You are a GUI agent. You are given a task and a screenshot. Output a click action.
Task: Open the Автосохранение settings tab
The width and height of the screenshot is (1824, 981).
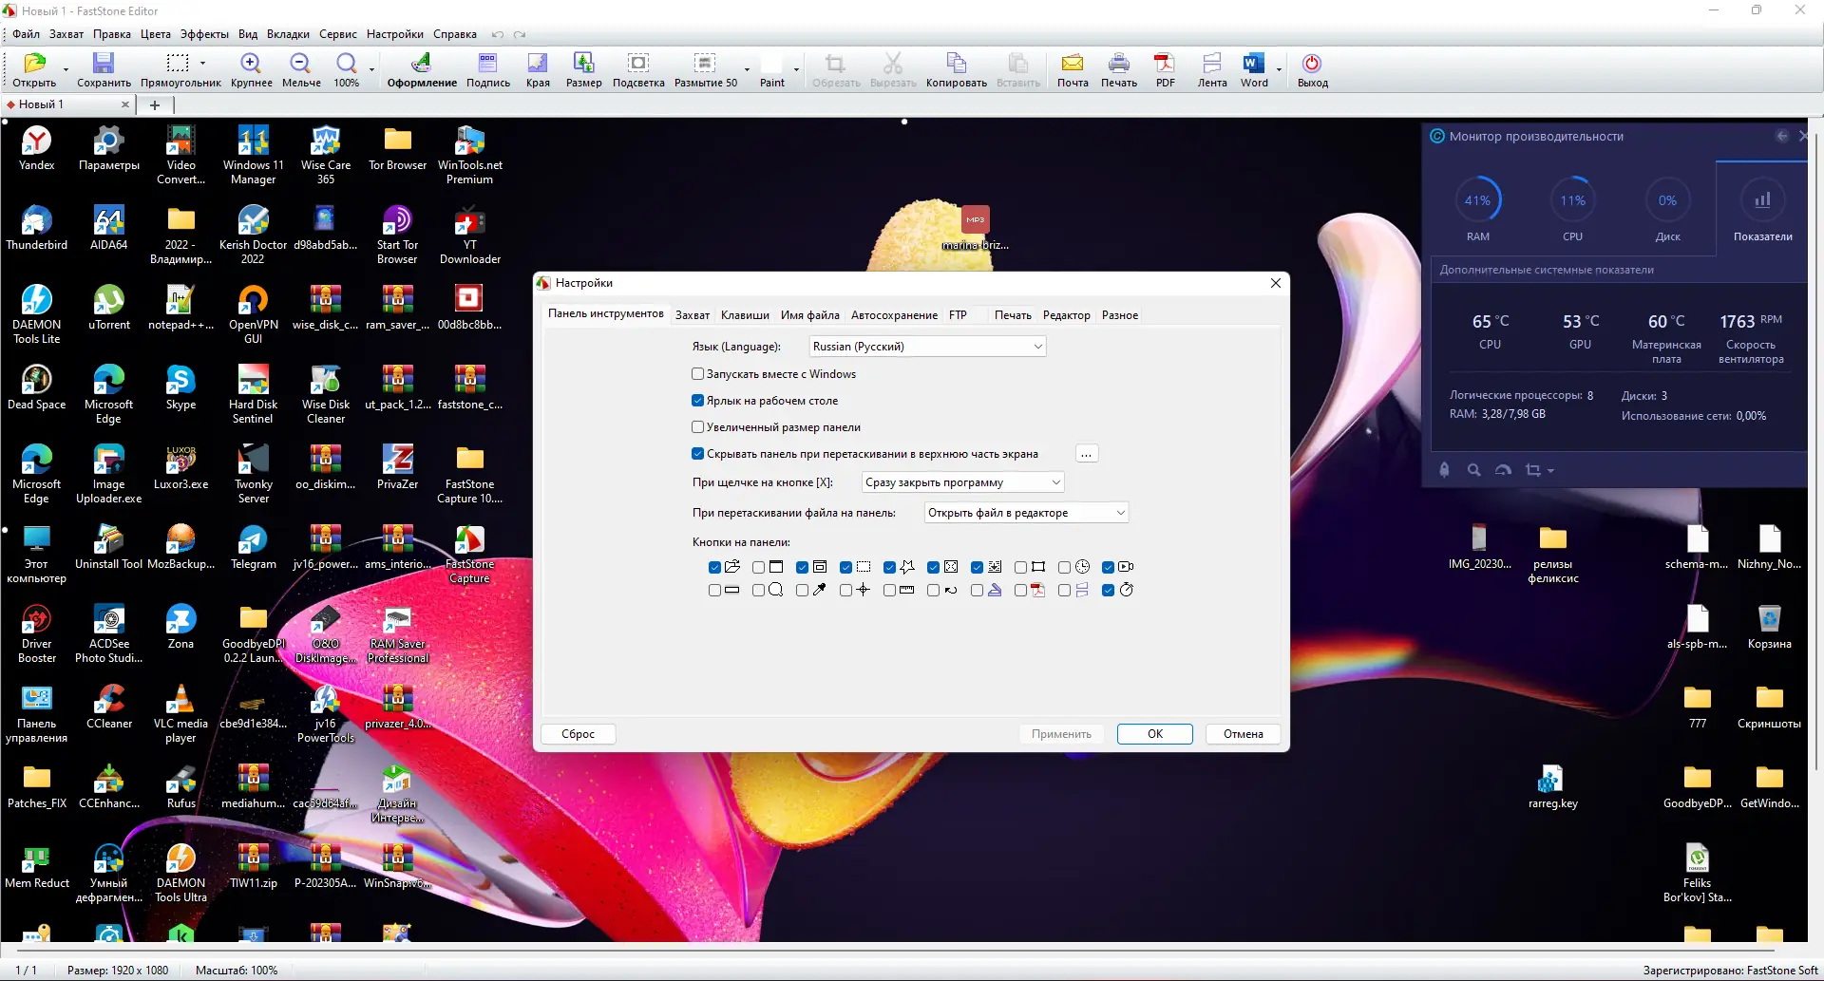point(894,315)
